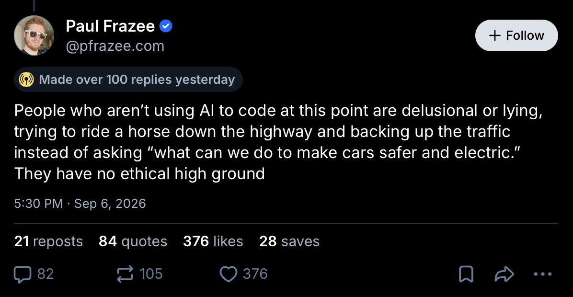Click the 82 reply count number
This screenshot has width=573, height=297.
[x=46, y=274]
